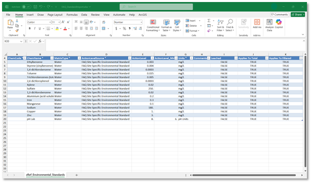Switch to the ArcGIS tab

(x=143, y=15)
